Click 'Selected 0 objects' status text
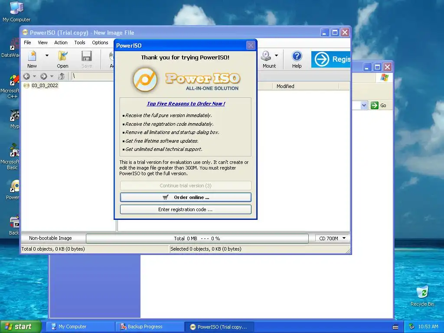 pyautogui.click(x=206, y=249)
